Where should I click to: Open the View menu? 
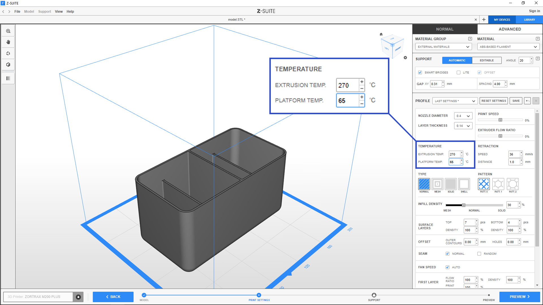[59, 12]
